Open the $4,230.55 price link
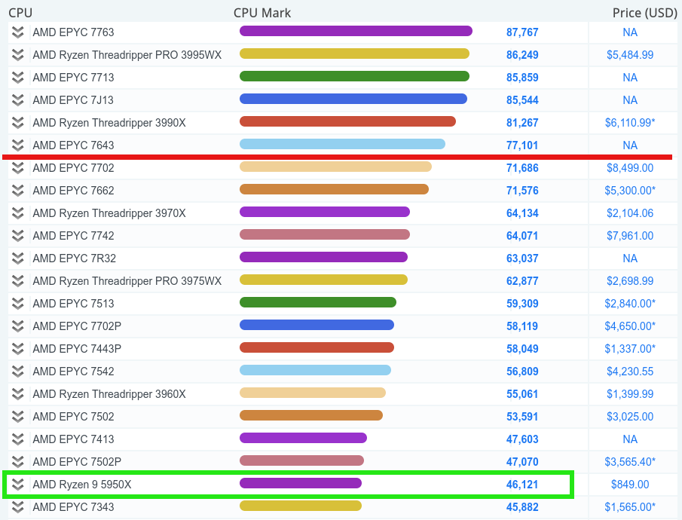 point(630,372)
